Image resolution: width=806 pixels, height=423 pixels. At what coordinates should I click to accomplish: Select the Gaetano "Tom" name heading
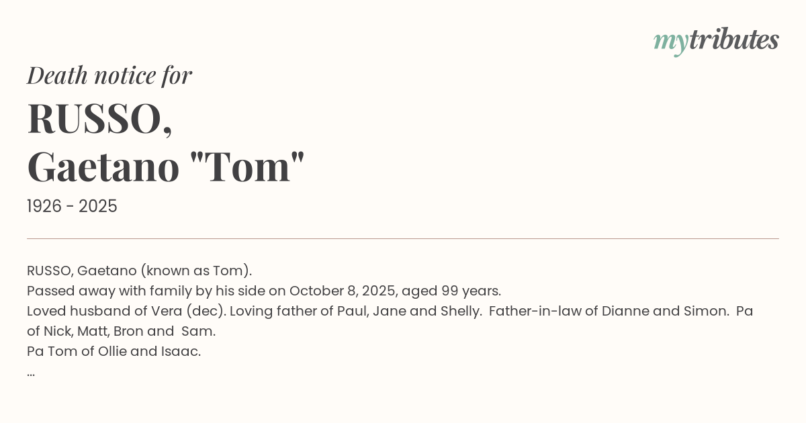pos(166,167)
